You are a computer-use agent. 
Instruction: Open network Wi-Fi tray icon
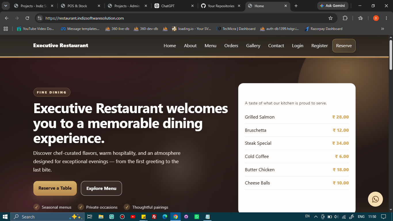(x=344, y=216)
